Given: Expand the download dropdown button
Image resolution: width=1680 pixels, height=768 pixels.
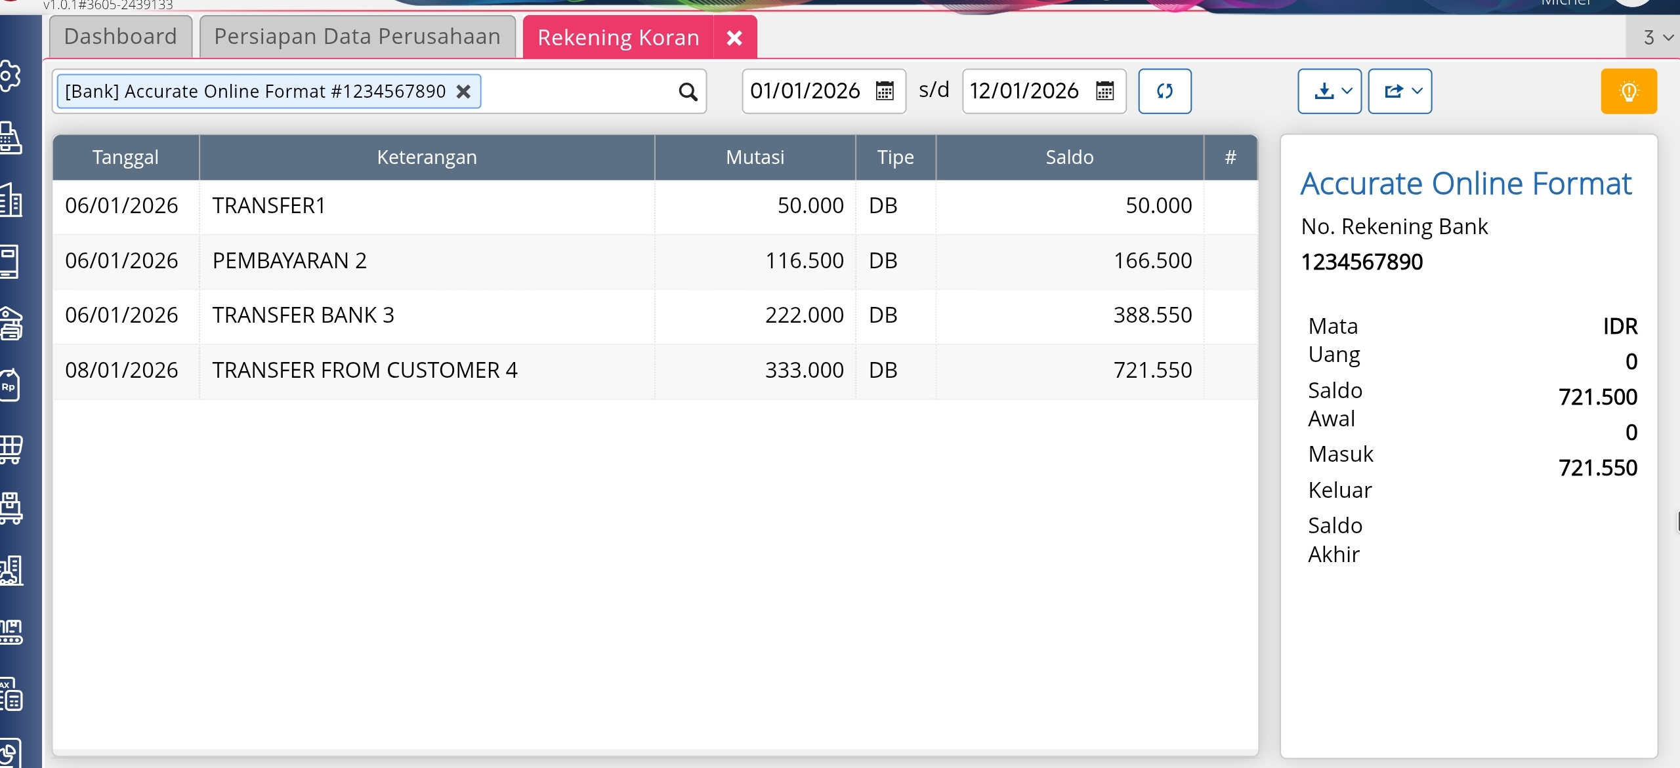Looking at the screenshot, I should [x=1329, y=91].
